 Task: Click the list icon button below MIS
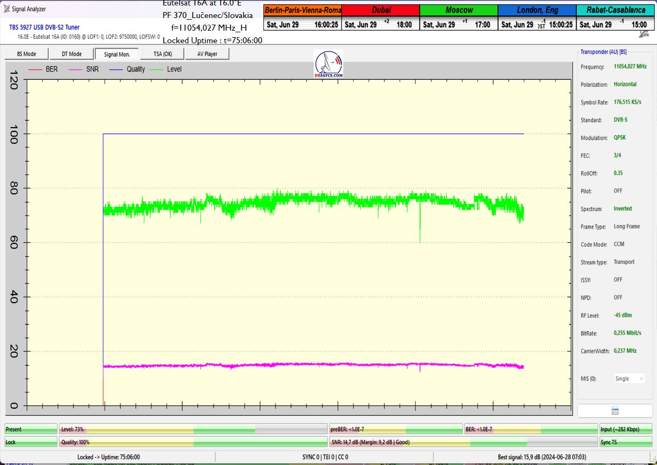[x=615, y=411]
